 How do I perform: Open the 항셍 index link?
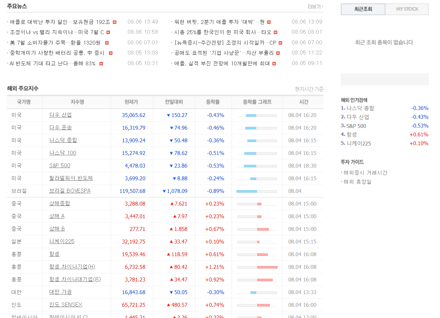(54, 254)
